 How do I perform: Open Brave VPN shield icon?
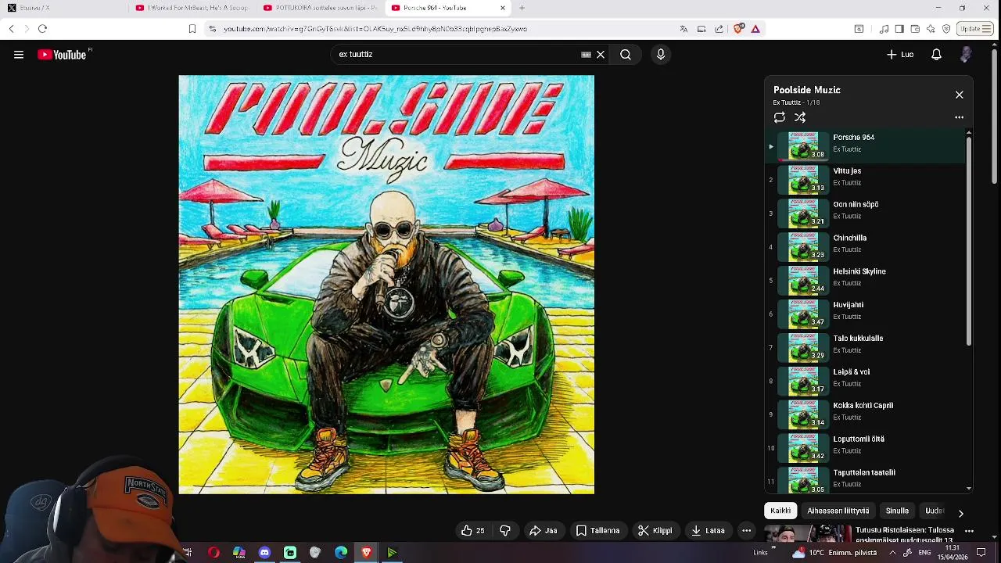(x=946, y=29)
